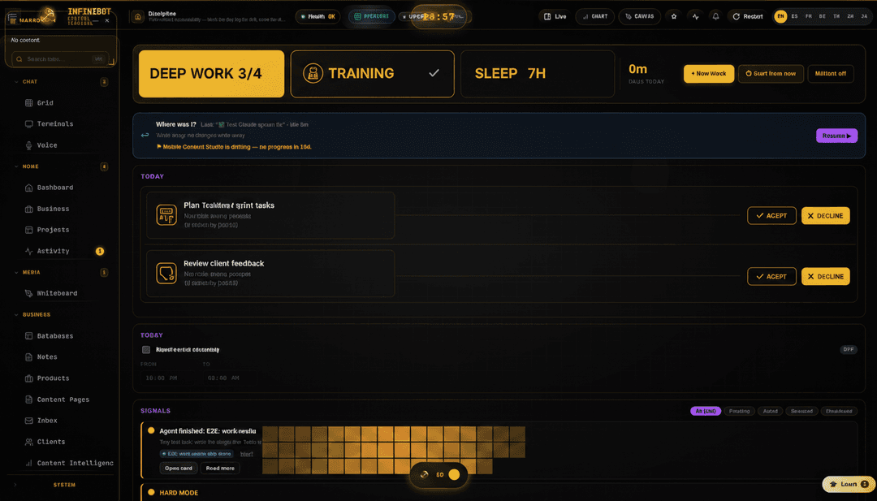Open Content Intelligence in the sidebar

click(x=69, y=463)
